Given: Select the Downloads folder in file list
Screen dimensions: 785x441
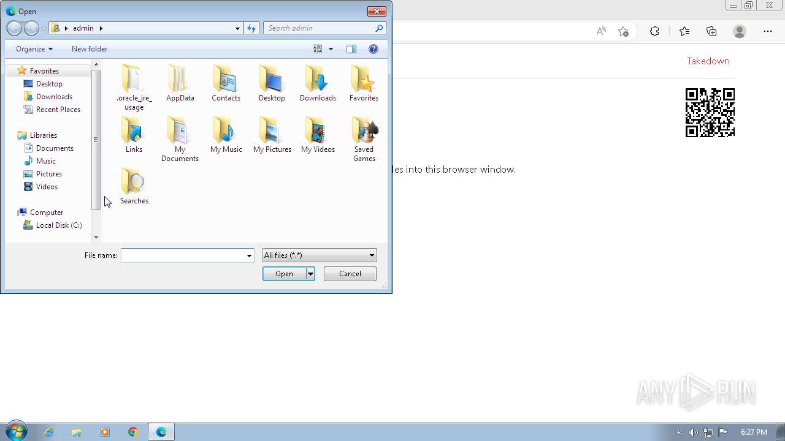Looking at the screenshot, I should coord(318,83).
